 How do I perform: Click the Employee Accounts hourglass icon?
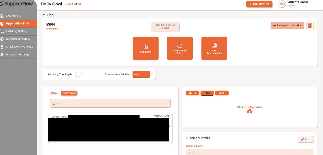click(x=2, y=47)
